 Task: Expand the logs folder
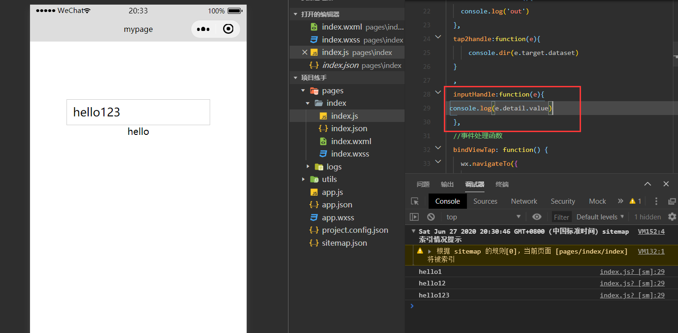click(308, 166)
